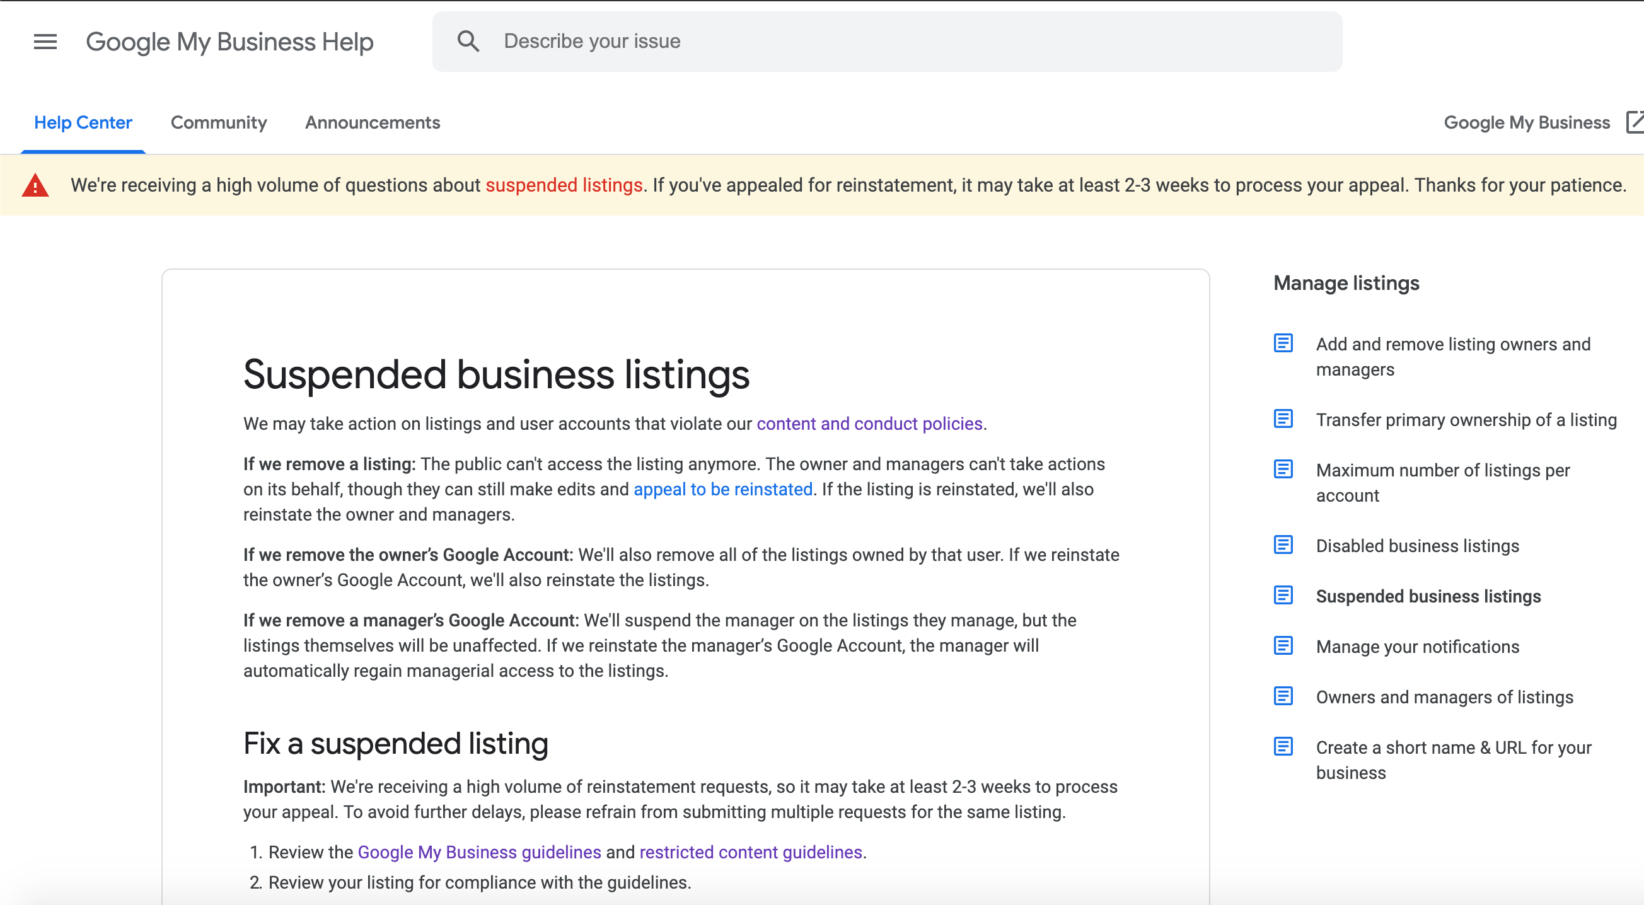1644x905 pixels.
Task: Open Add and remove listing owners and managers
Action: point(1453,357)
